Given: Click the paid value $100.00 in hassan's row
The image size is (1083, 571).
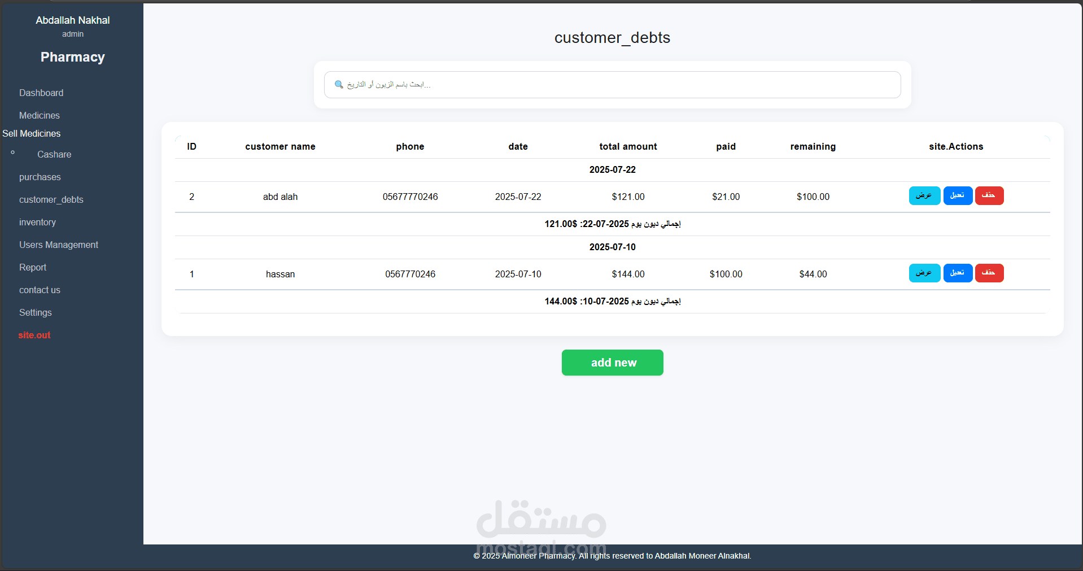Looking at the screenshot, I should click(x=726, y=274).
